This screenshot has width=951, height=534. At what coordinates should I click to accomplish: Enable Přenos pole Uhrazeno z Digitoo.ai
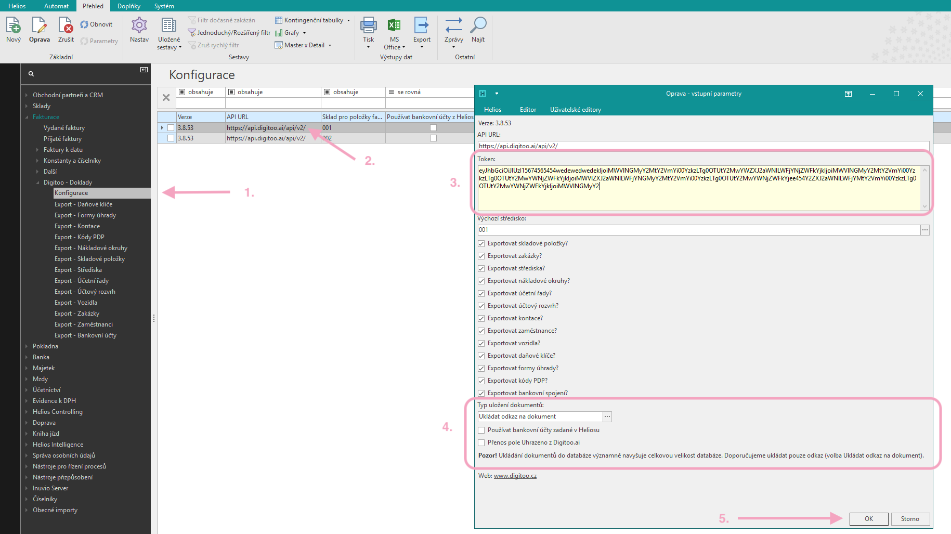click(481, 442)
